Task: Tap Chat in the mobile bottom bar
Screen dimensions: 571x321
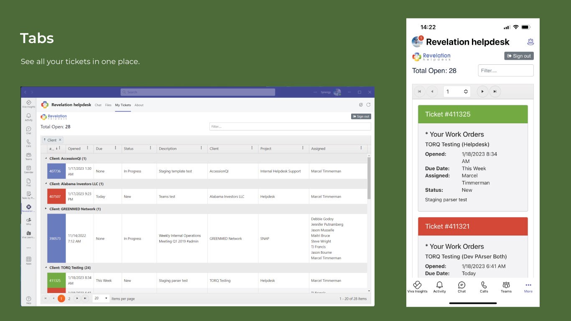Action: point(461,287)
